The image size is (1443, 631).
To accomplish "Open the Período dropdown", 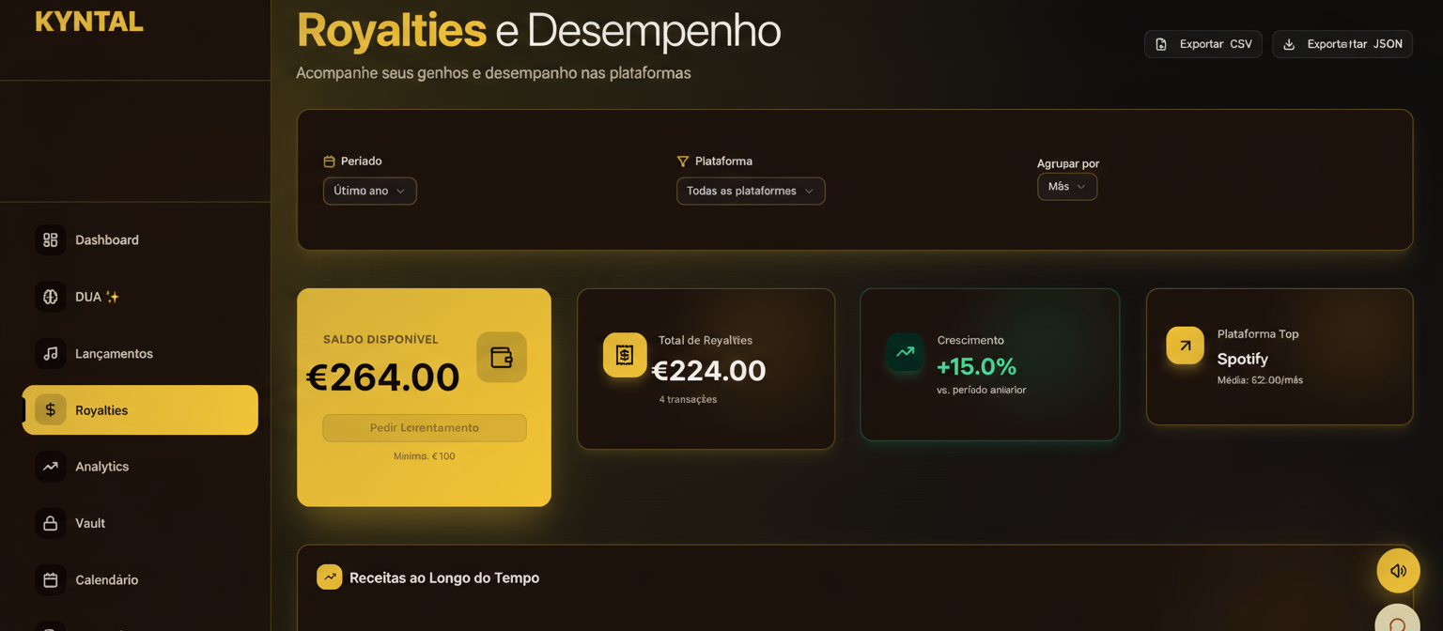I will tap(369, 191).
